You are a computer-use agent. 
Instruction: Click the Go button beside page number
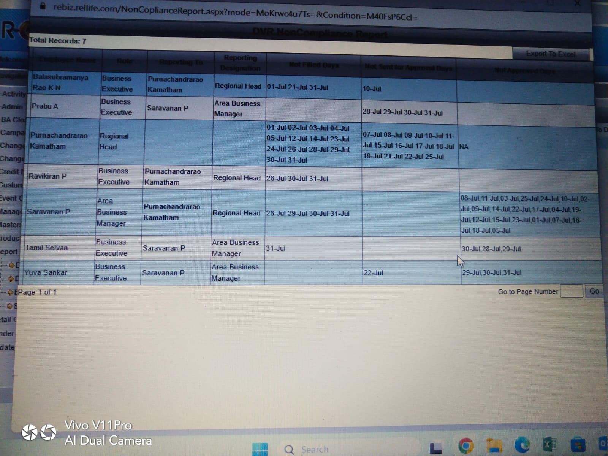tap(594, 291)
